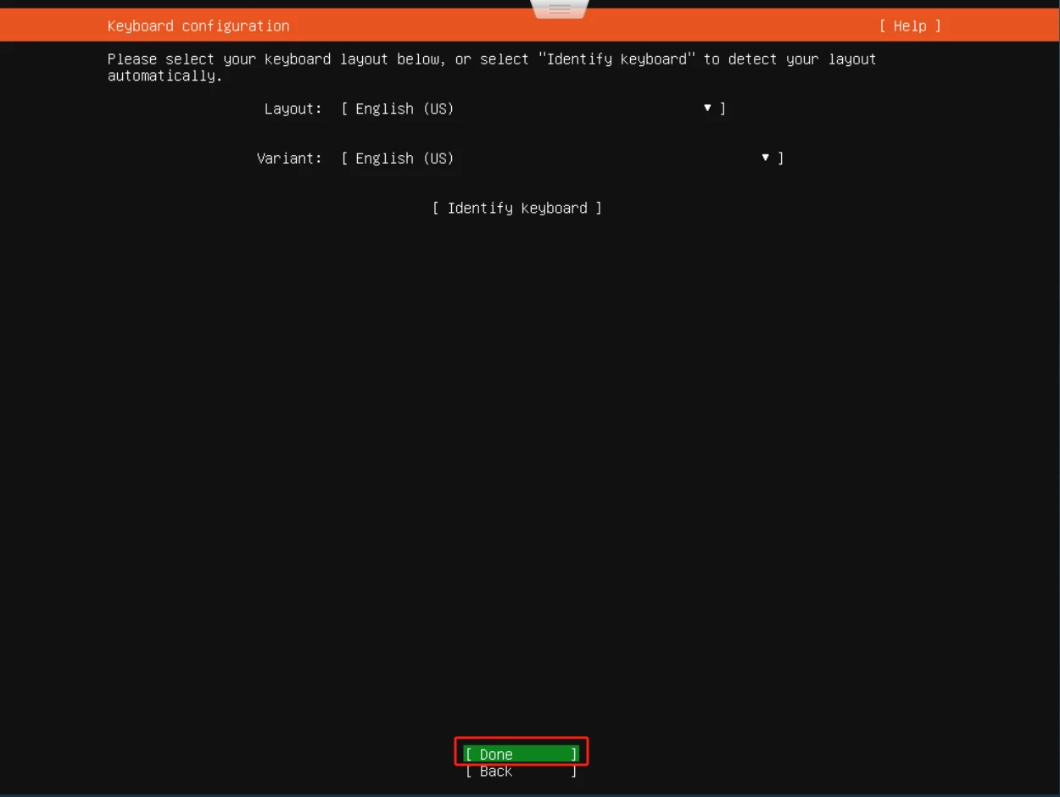Go back with the Back button
Image resolution: width=1060 pixels, height=797 pixels.
(x=522, y=771)
